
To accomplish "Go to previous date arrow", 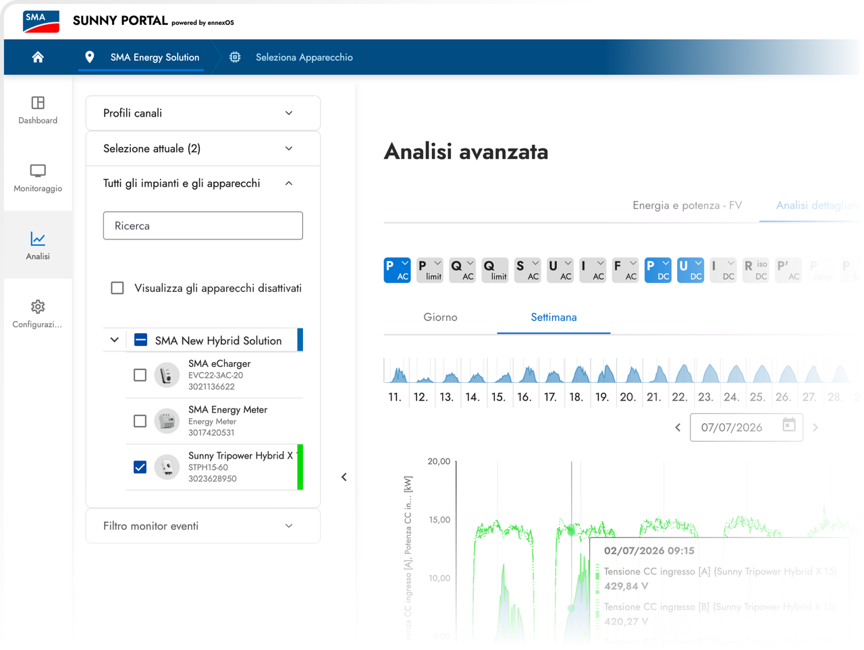I will [x=678, y=427].
